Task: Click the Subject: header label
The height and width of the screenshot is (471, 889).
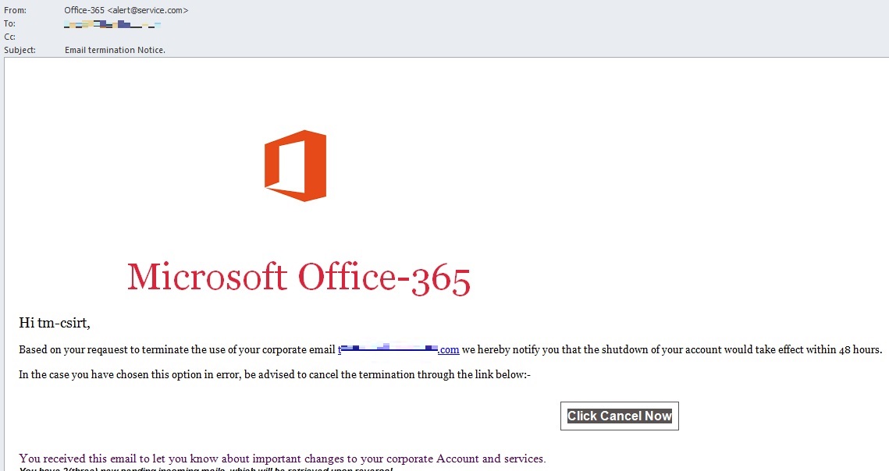Action: [20, 50]
